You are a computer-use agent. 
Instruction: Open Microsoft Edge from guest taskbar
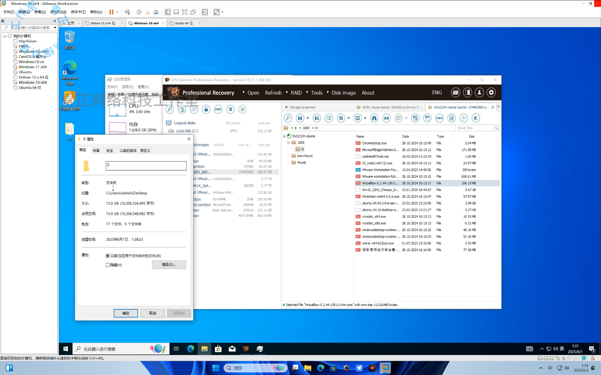(x=191, y=349)
